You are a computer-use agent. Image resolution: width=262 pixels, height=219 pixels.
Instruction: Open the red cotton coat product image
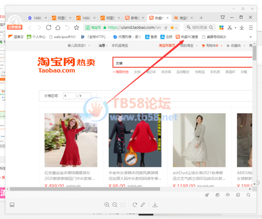pyautogui.click(x=135, y=140)
